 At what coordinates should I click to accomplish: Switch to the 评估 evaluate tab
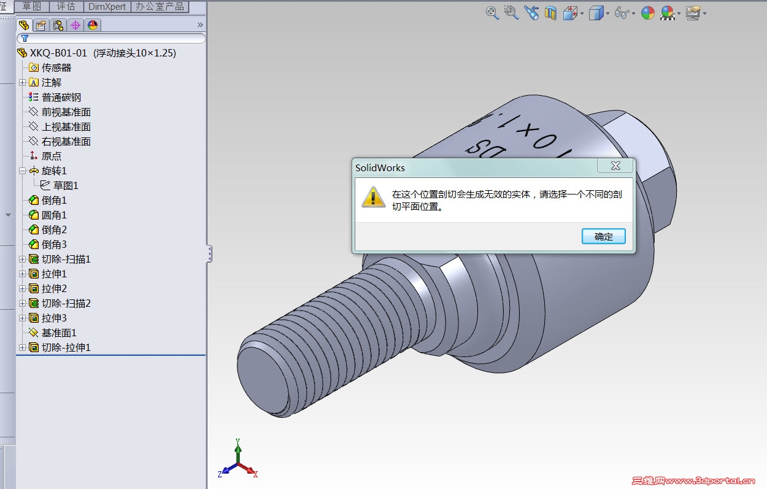[x=66, y=6]
